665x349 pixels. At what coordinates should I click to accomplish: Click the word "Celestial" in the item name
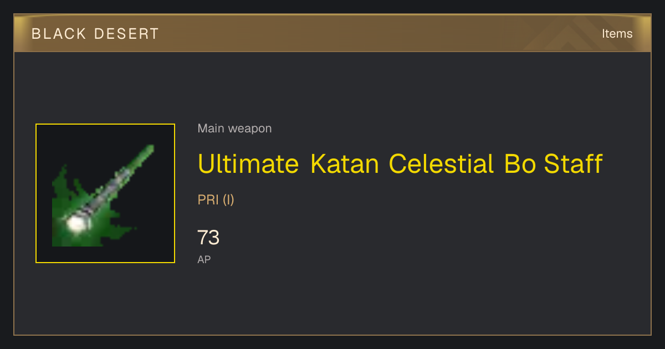click(x=441, y=164)
